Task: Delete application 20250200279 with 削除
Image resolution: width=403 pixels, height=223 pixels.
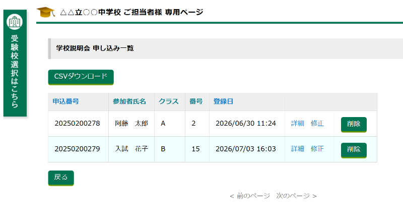Action: pyautogui.click(x=354, y=149)
